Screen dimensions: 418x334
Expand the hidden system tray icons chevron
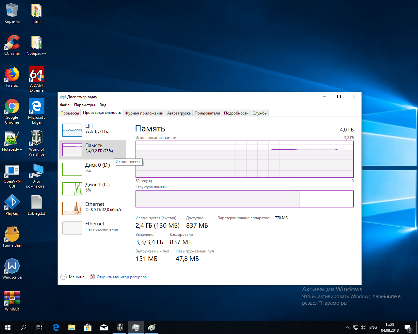click(x=347, y=327)
